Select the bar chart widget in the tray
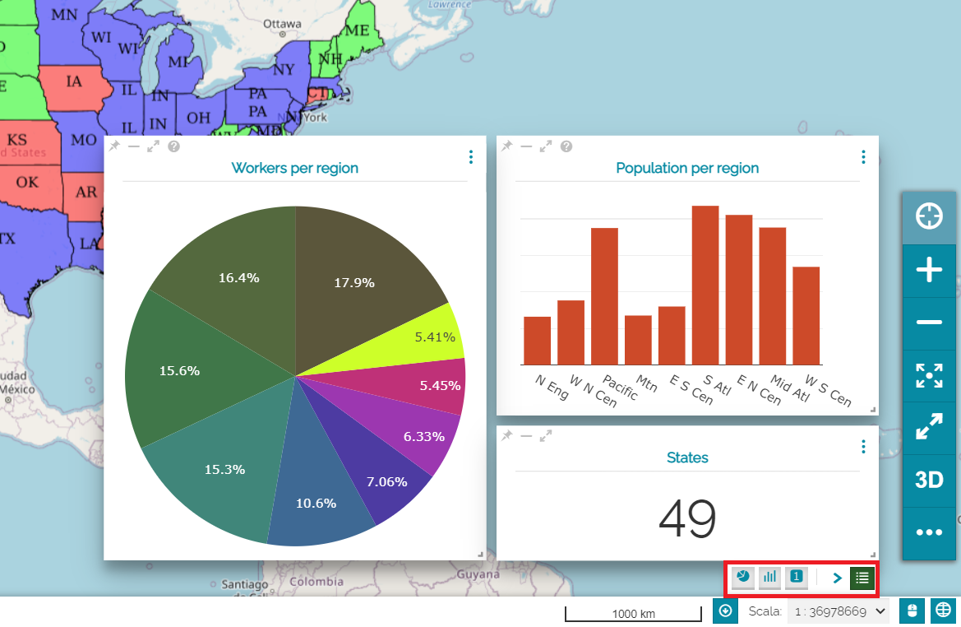This screenshot has width=961, height=627. point(769,577)
